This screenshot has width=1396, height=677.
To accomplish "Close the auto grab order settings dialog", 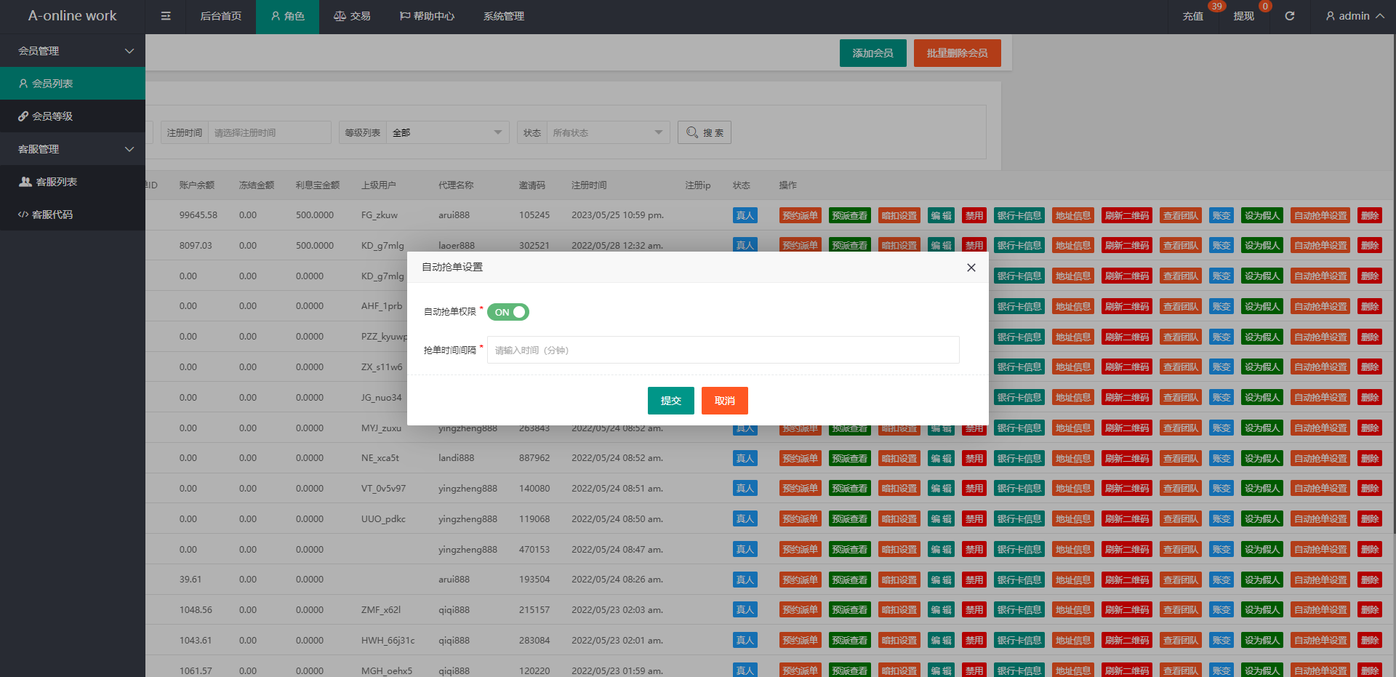I will (971, 268).
